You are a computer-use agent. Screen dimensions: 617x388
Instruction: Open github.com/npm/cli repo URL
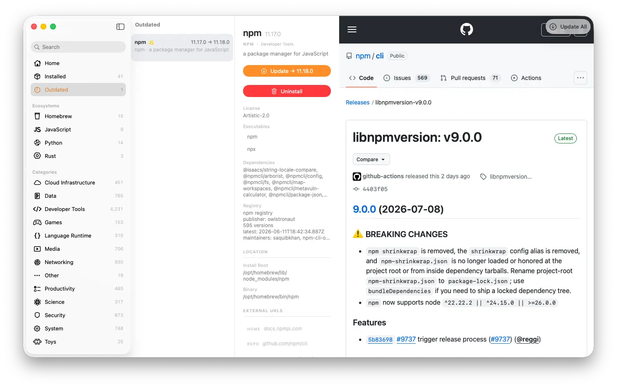(x=285, y=344)
